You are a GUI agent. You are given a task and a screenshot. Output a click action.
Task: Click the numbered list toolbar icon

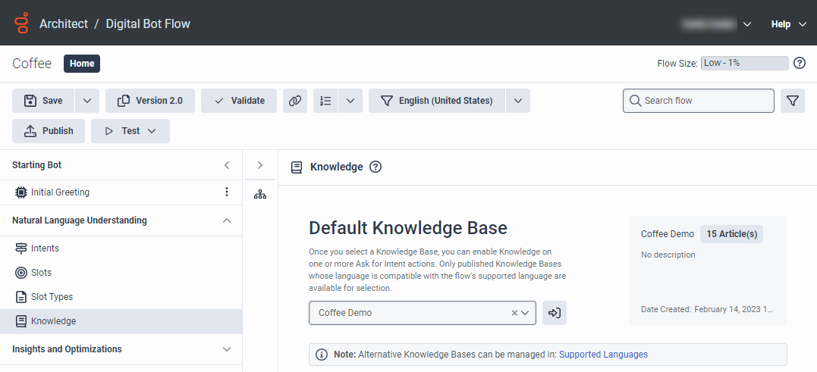(x=326, y=101)
